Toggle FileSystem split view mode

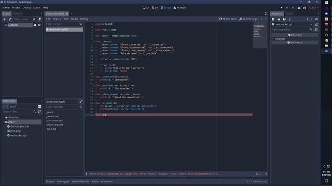(x=39, y=106)
